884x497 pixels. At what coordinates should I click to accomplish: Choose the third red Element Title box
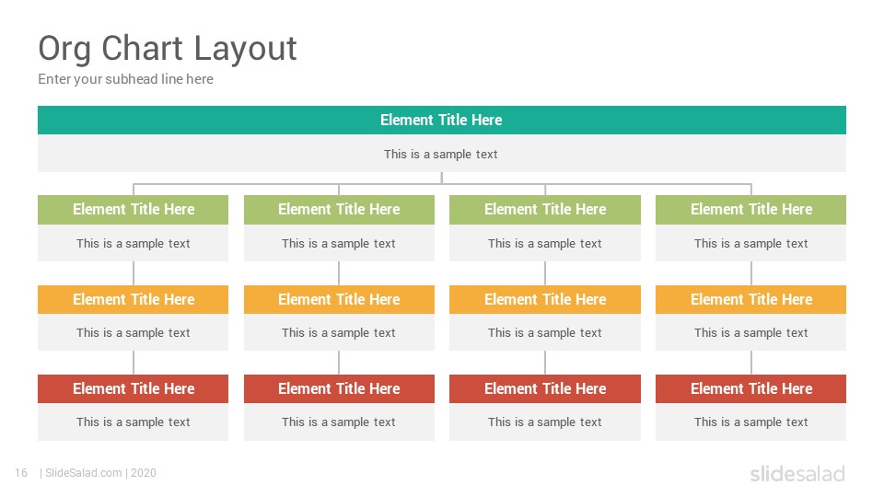click(x=545, y=388)
